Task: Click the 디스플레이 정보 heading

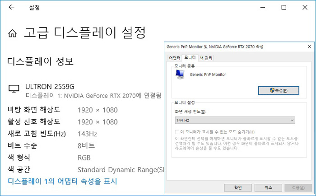Action: point(40,61)
